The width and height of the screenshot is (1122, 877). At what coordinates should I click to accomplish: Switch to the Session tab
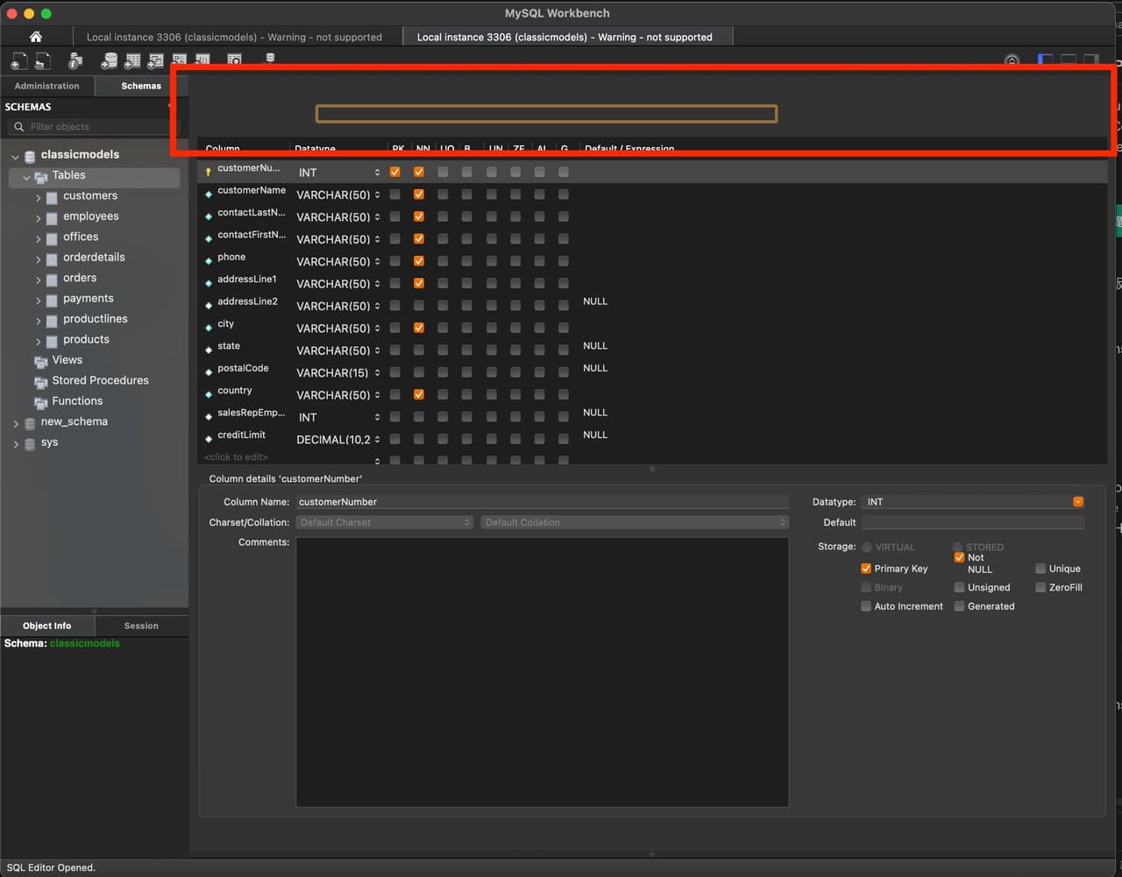click(140, 626)
